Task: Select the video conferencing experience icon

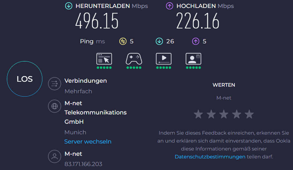Action: click(x=193, y=59)
